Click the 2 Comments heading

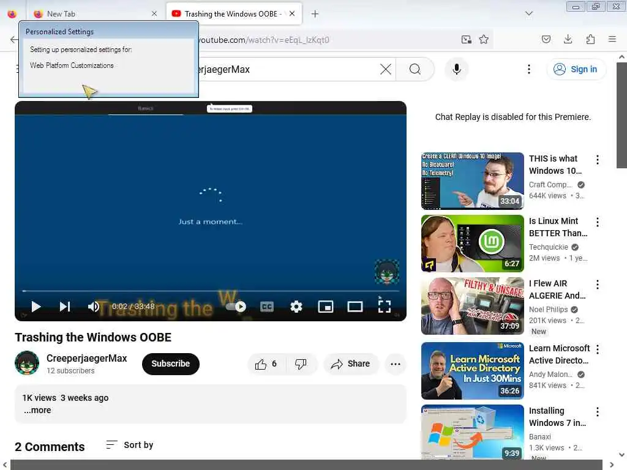tap(50, 446)
